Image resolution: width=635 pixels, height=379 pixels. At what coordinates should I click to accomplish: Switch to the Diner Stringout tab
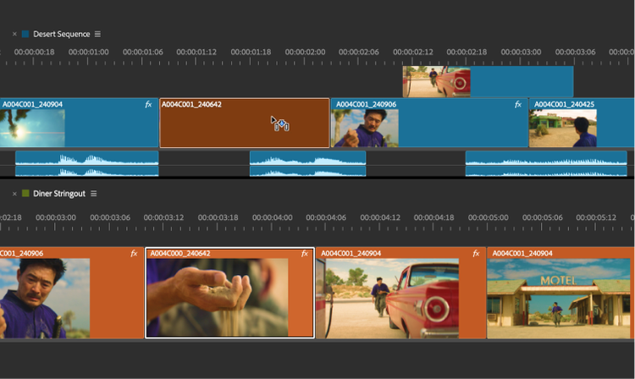pyautogui.click(x=59, y=194)
